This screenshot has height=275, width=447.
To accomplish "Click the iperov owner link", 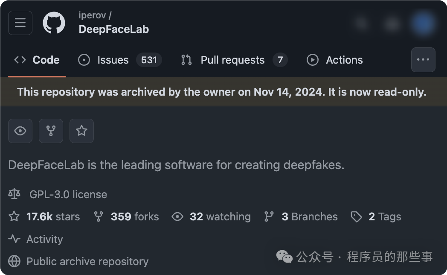I will coord(92,15).
